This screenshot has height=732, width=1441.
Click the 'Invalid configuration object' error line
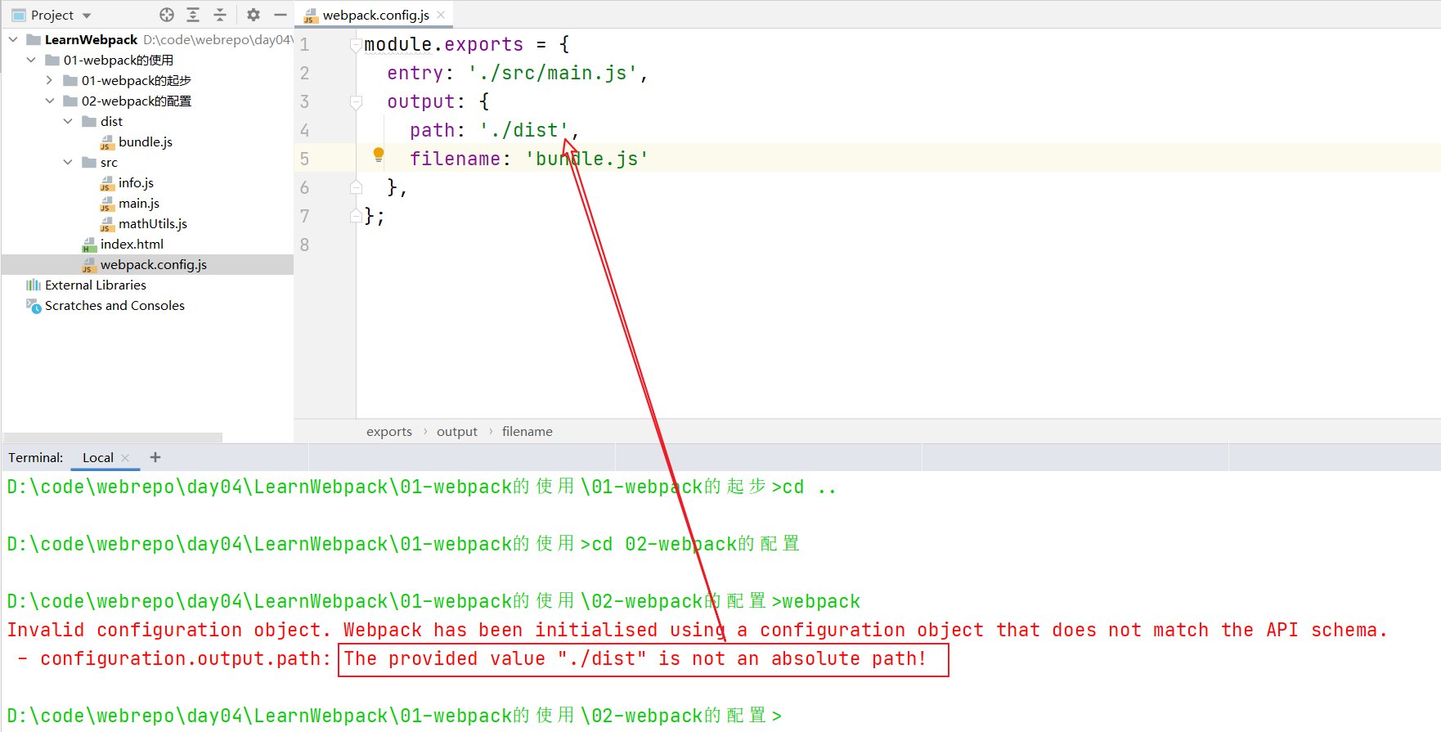click(x=697, y=630)
